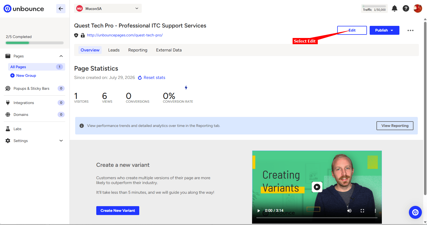Click the Popups & Sticky Bars icon

(x=8, y=88)
